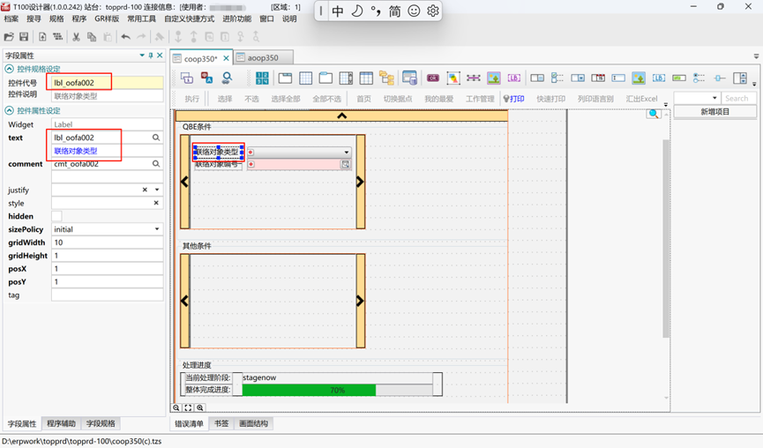
Task: Insert a table widget icon
Action: [366, 78]
